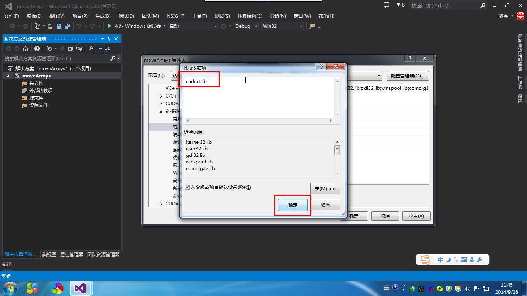Click the Home icon in Solution Explorer
The height and width of the screenshot is (296, 527).
click(x=25, y=49)
